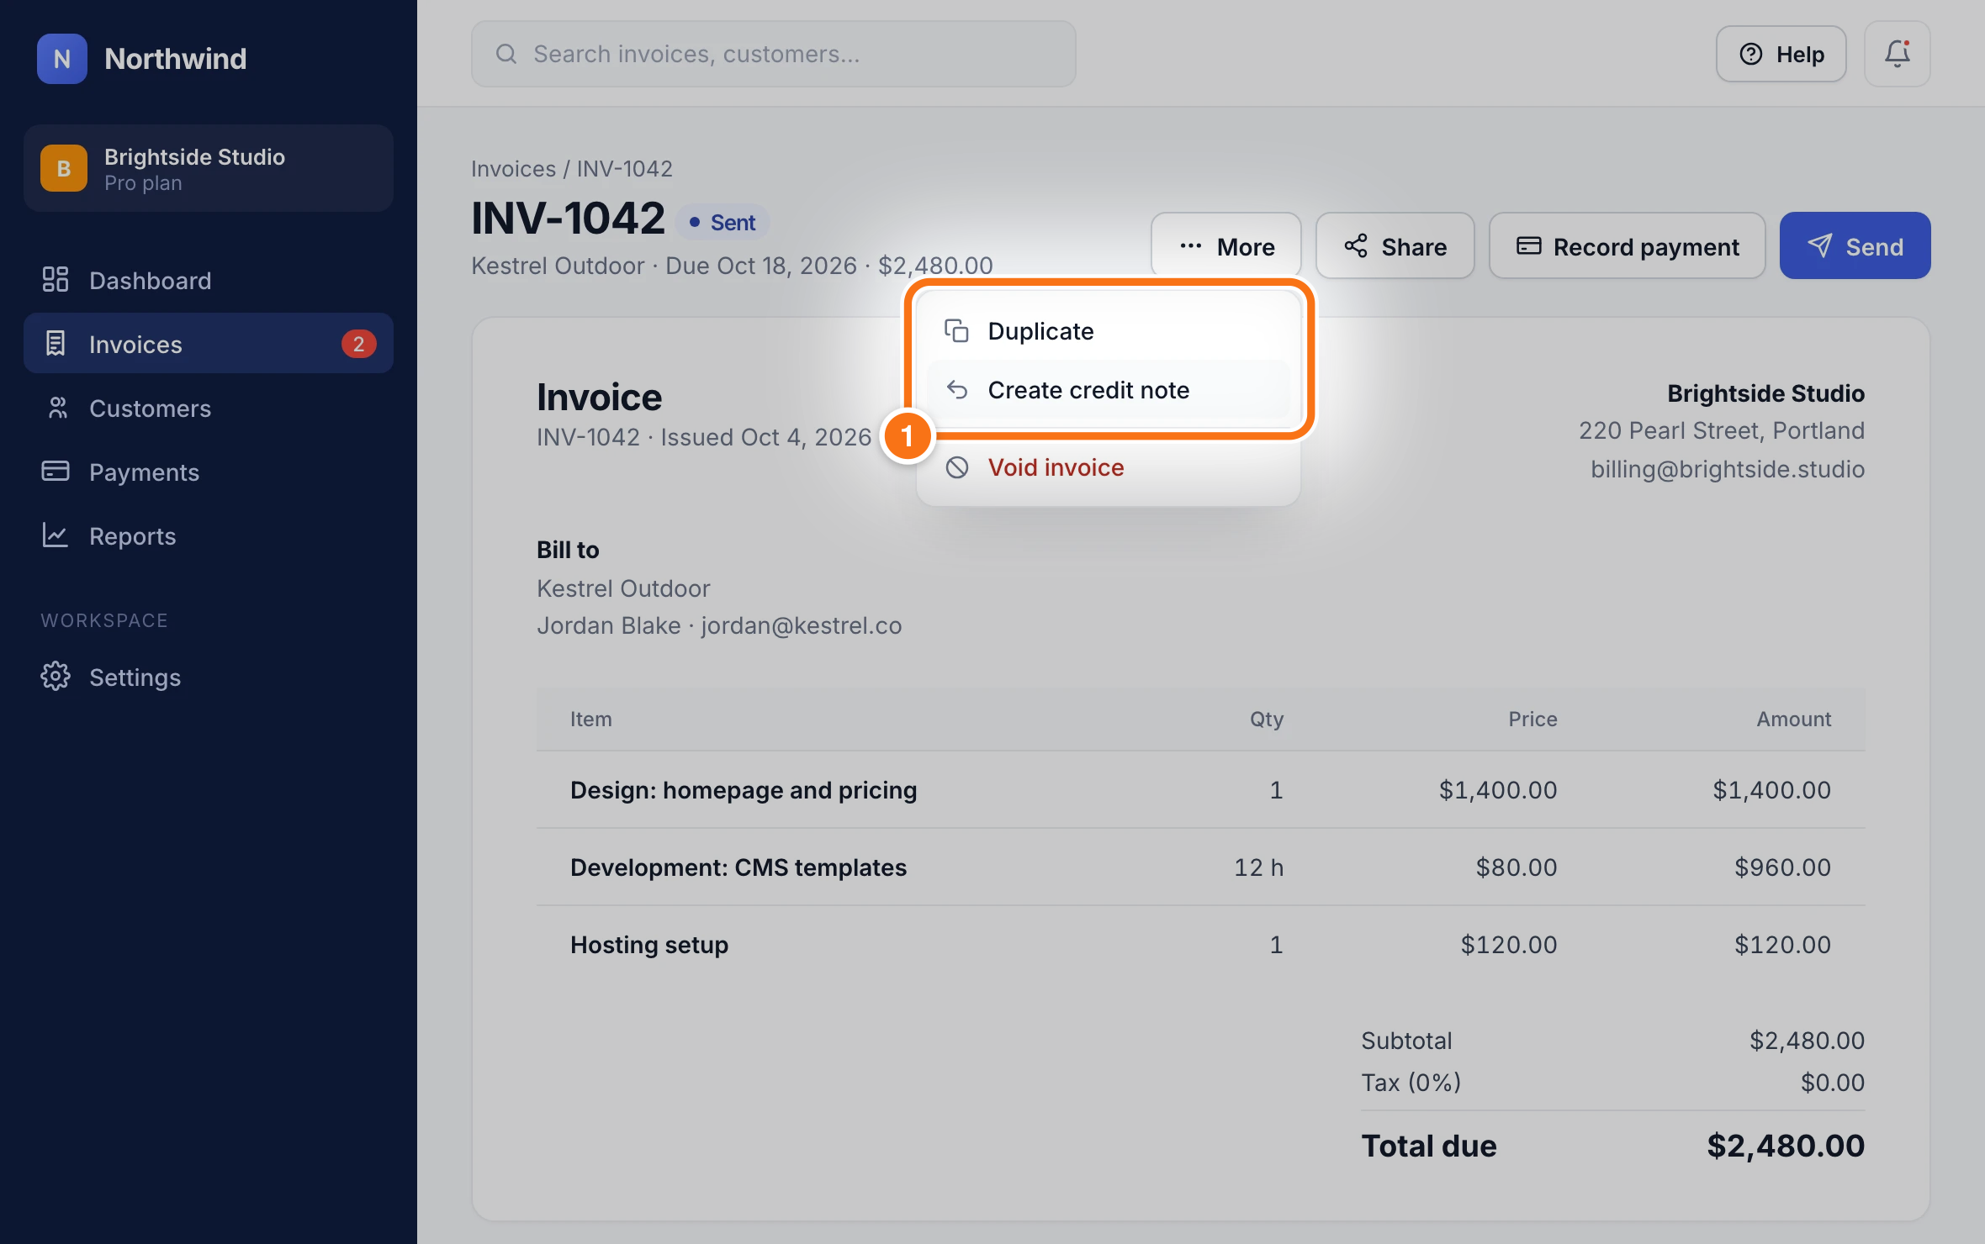Click the Duplicate copy icon
The image size is (1985, 1244).
click(956, 330)
